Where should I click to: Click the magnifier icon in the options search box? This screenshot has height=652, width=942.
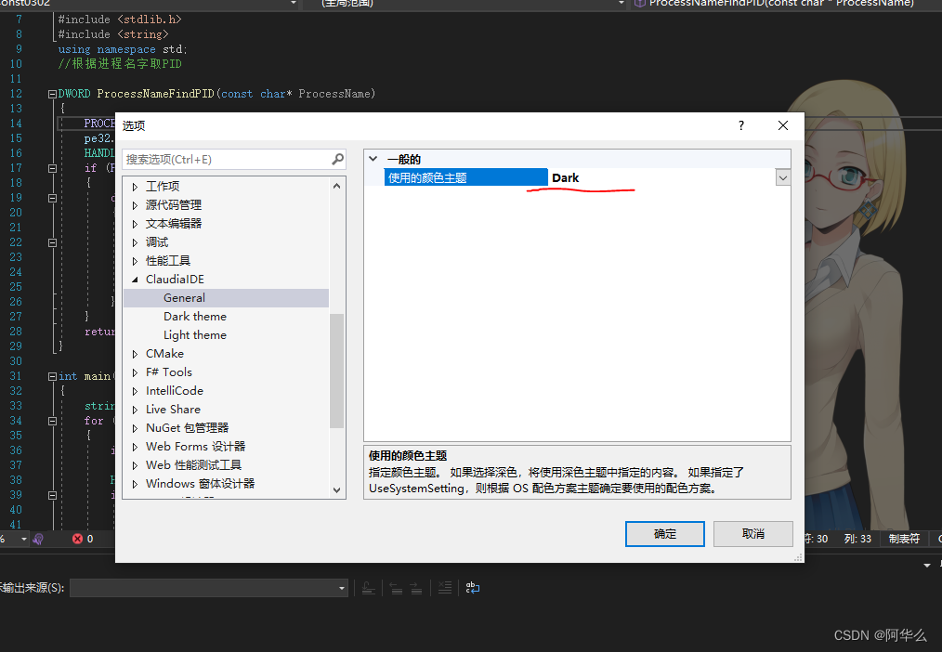point(337,159)
